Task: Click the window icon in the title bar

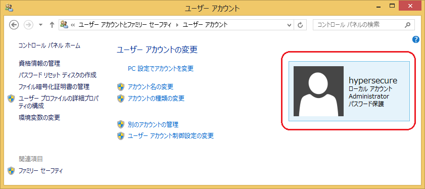Action: click(9, 8)
